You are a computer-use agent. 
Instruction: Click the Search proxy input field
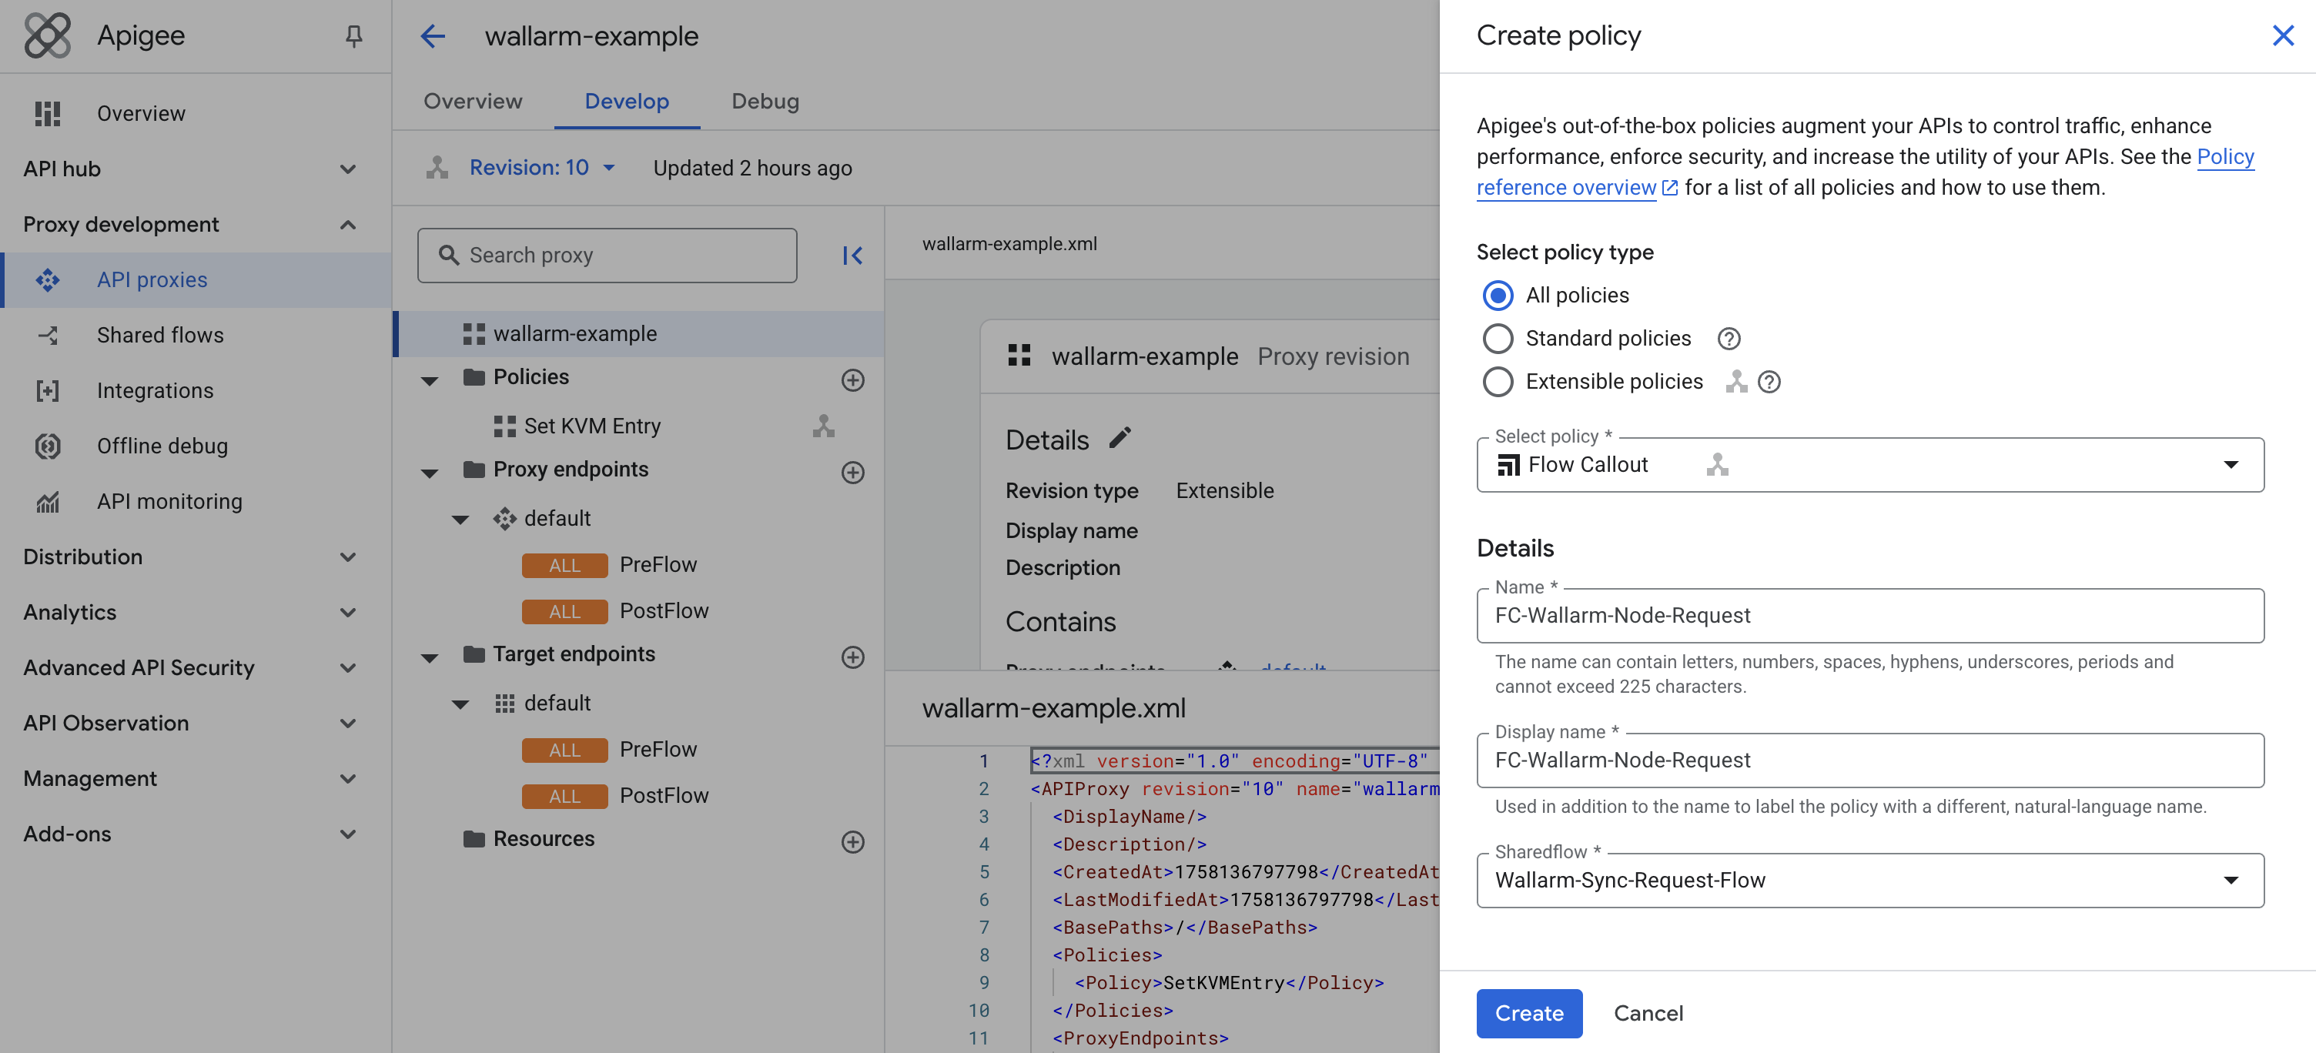coord(607,255)
